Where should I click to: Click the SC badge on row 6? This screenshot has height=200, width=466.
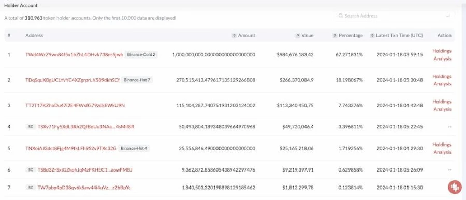[31, 169]
